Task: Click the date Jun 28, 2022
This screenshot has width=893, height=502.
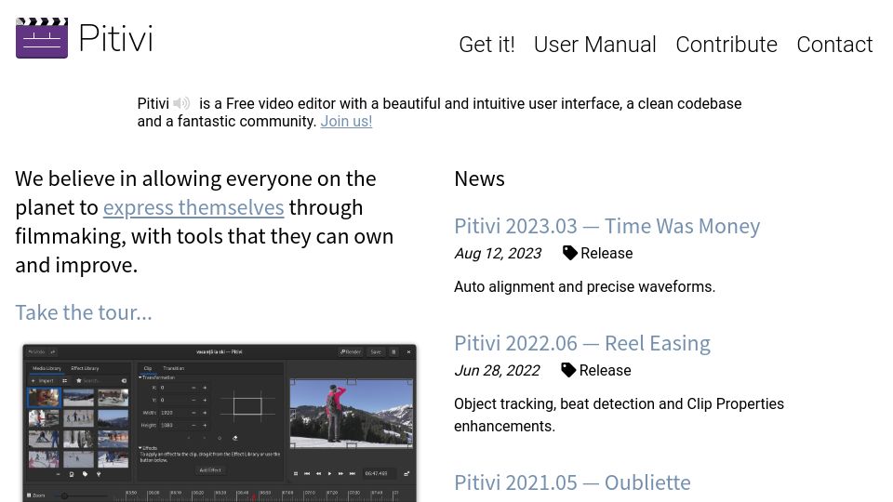Action: (x=497, y=371)
